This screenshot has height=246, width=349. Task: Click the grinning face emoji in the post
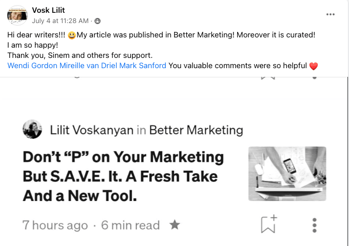tap(71, 35)
